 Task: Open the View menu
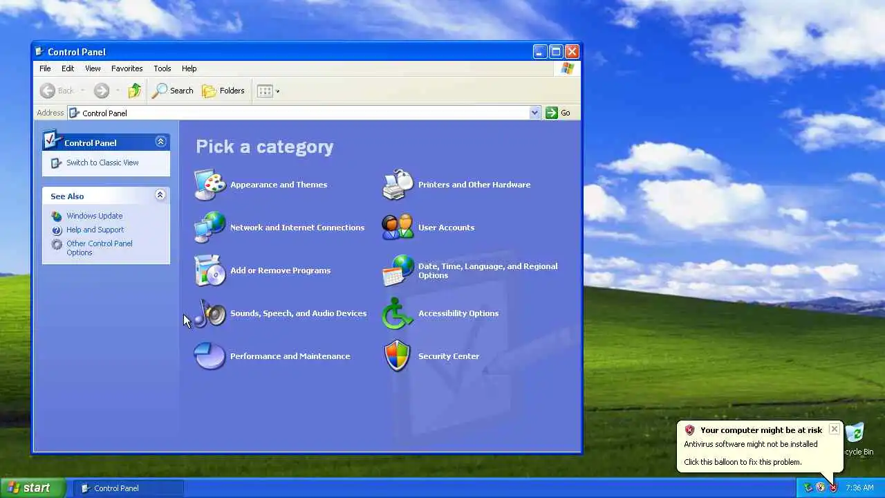[x=93, y=68]
